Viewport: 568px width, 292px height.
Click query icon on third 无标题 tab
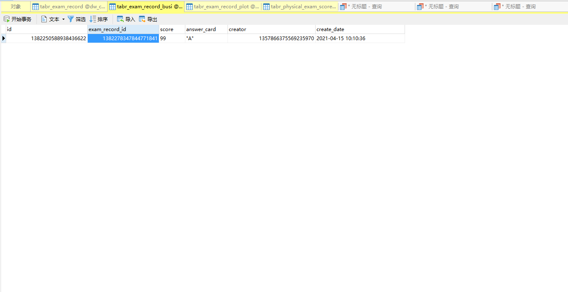click(x=497, y=7)
